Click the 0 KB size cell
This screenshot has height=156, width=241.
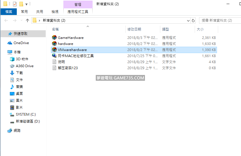click(x=212, y=68)
